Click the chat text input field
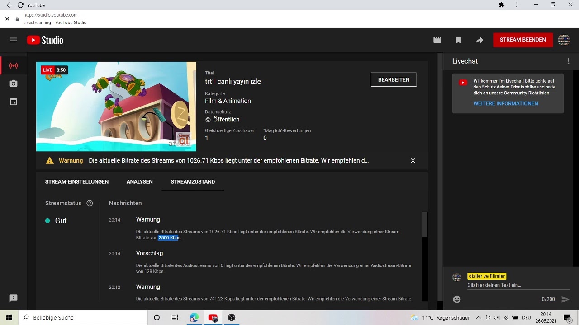 (x=518, y=285)
